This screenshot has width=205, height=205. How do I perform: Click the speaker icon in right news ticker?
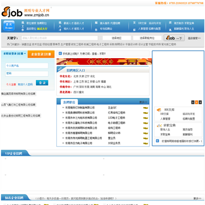(157, 141)
